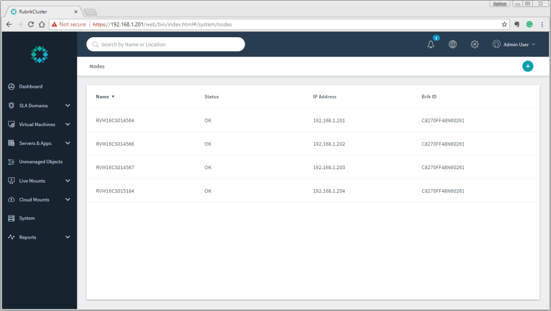Open the Virtual Machines section
Screen dimensions: 551x311
[11, 124]
